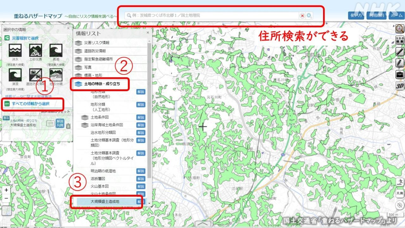The image size is (405, 228).
Task: Open 解説 for 土地条件図
Action: 141,117
